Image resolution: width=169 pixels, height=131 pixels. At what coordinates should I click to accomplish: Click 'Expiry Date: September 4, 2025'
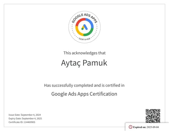25,119
